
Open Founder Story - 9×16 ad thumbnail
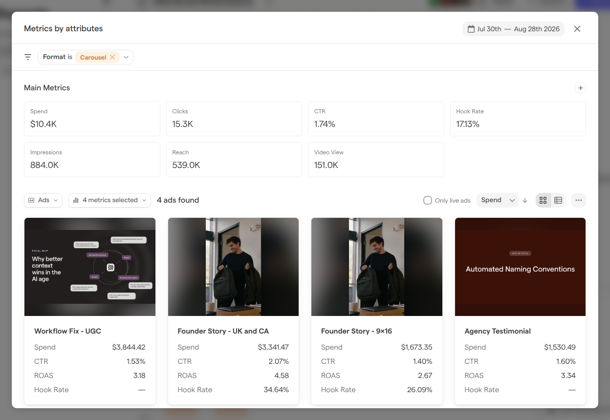(377, 267)
